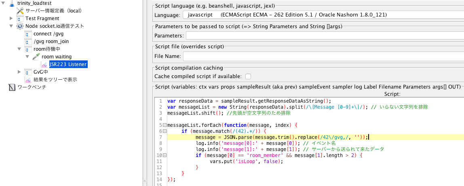Click the Test Fragment icon
464x186 pixels.
[20, 18]
